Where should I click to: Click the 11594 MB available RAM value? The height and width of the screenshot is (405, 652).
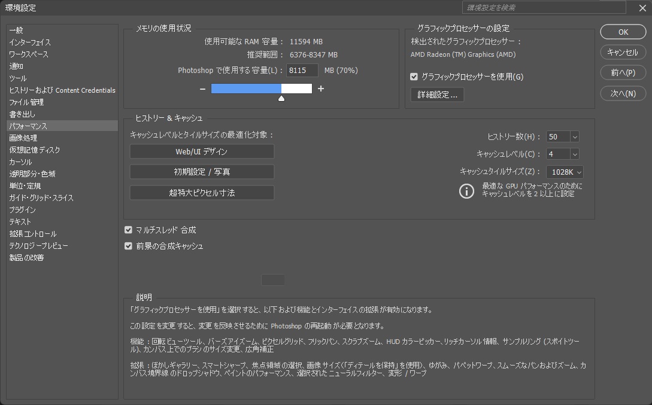coord(306,41)
